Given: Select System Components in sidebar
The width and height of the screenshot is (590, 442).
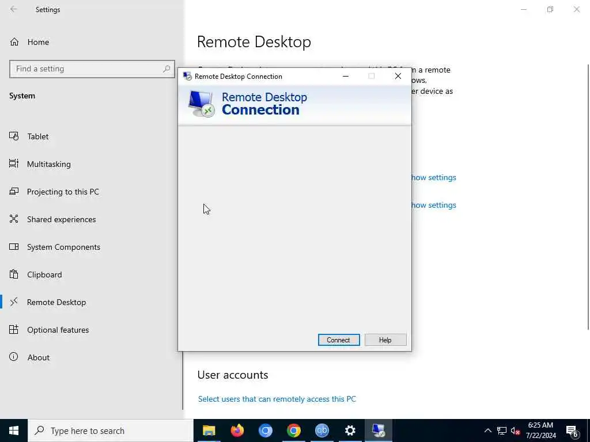Looking at the screenshot, I should pos(63,247).
